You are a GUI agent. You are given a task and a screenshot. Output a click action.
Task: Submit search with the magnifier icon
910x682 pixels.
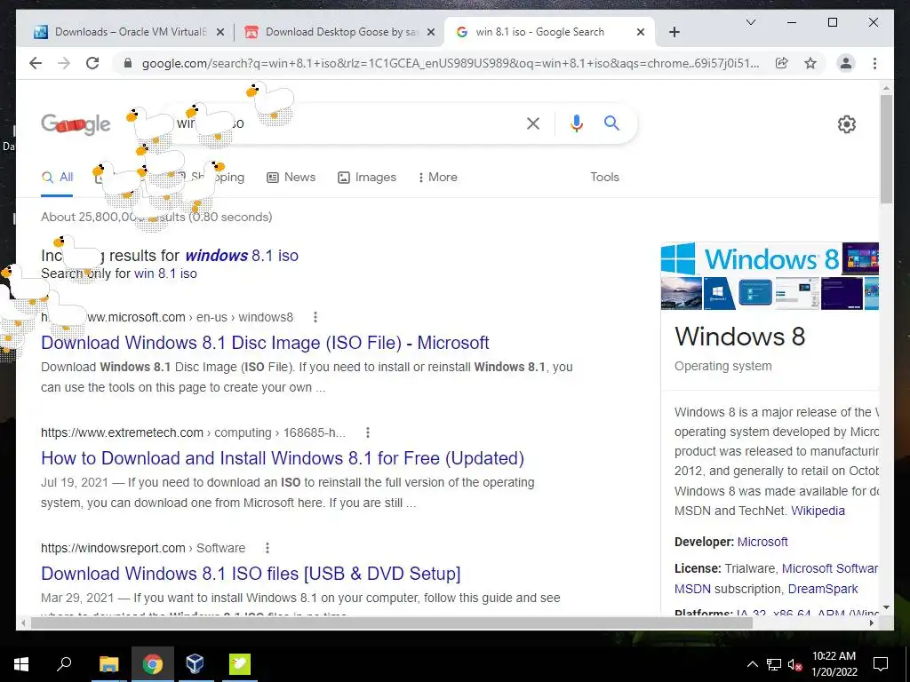611,123
